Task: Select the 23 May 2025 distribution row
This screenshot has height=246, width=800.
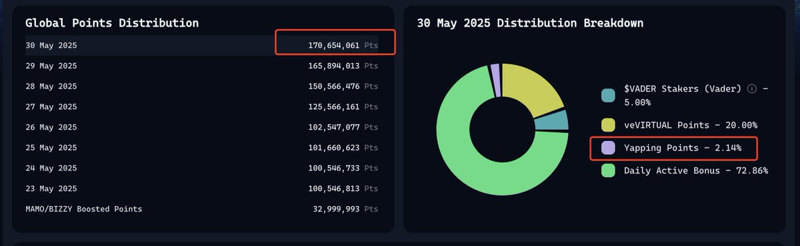Action: (202, 188)
